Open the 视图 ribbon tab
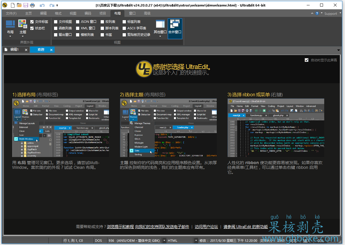The width and height of the screenshot is (345, 245). (x=73, y=13)
